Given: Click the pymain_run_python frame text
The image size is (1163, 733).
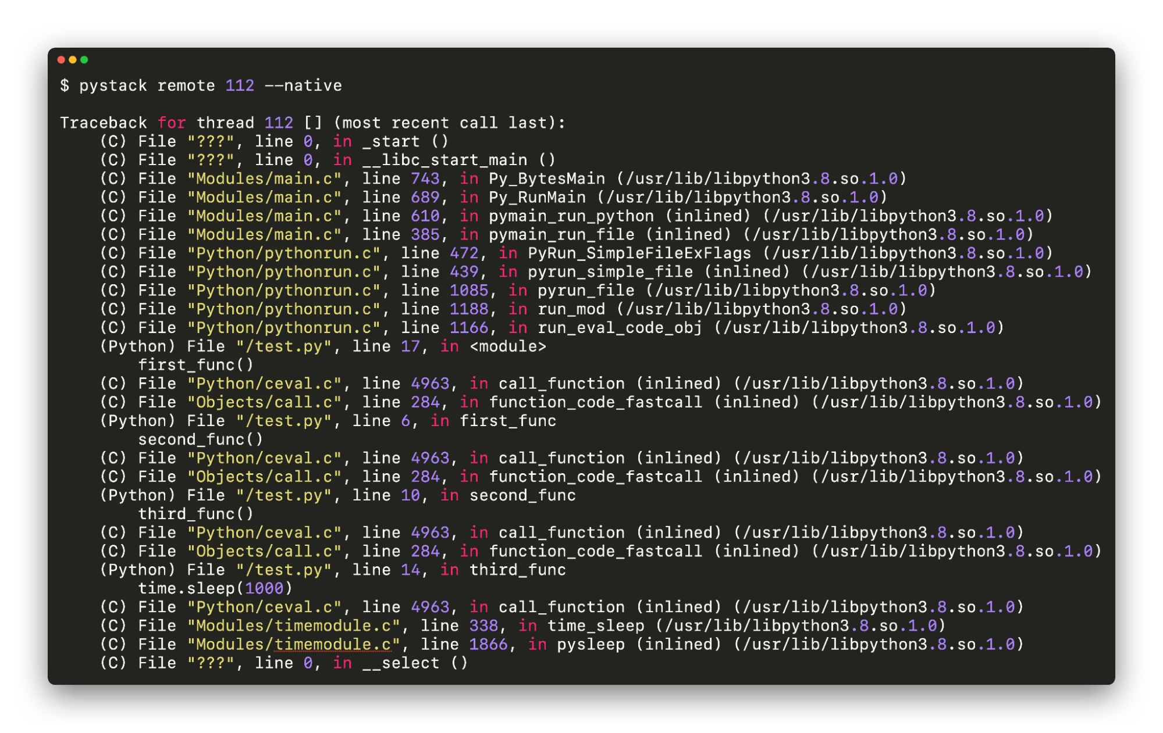Looking at the screenshot, I should coord(571,216).
